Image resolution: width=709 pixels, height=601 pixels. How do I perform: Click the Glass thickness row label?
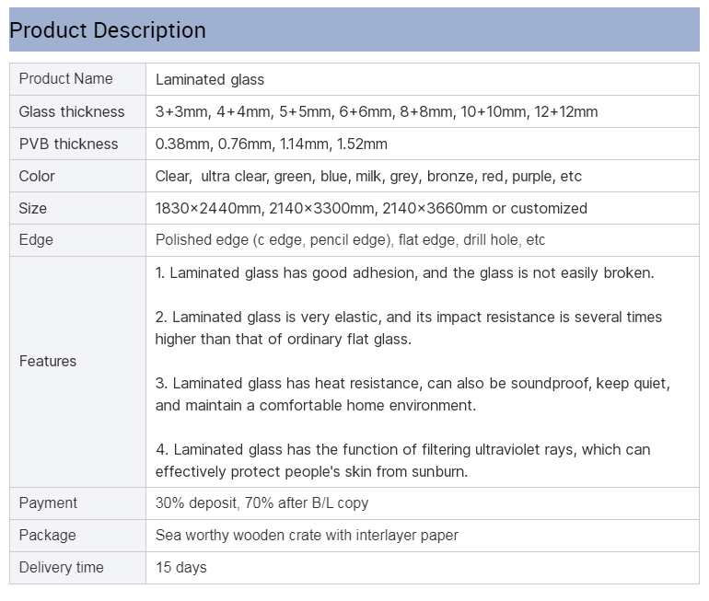tap(72, 111)
